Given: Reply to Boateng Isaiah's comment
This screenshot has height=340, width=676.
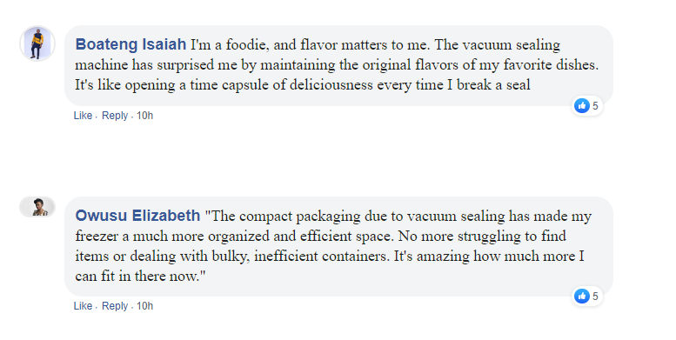Looking at the screenshot, I should (115, 116).
